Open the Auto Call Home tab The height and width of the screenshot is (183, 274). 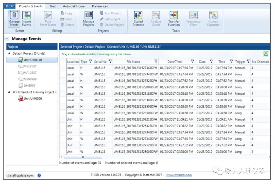pos(74,6)
